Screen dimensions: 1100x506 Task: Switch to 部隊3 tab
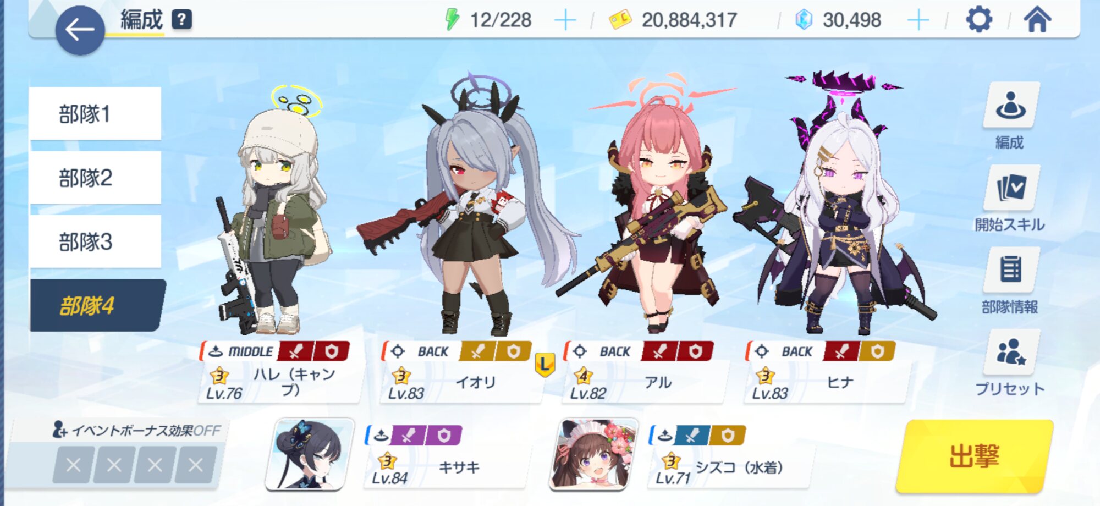pyautogui.click(x=96, y=241)
